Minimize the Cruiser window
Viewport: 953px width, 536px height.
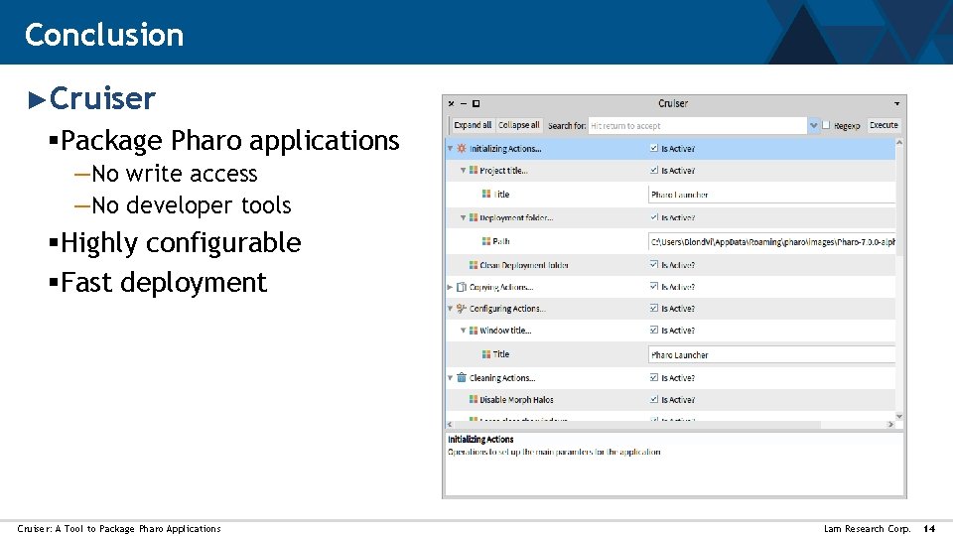click(464, 104)
